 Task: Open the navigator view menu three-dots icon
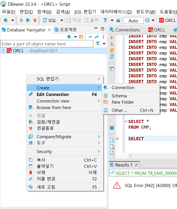tap(103, 37)
